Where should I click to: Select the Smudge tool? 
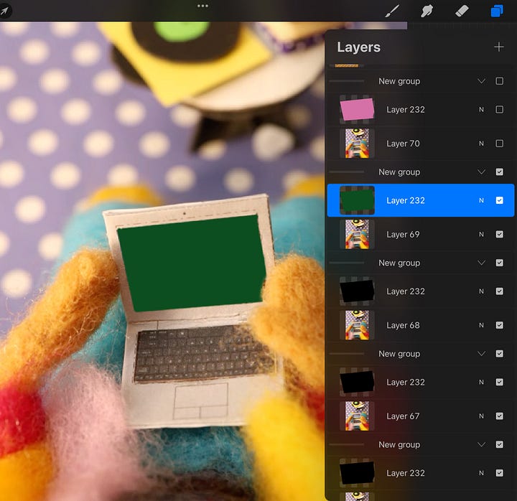coord(427,11)
